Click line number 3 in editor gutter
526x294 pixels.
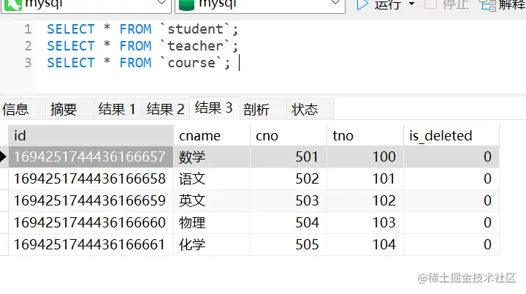(x=28, y=63)
